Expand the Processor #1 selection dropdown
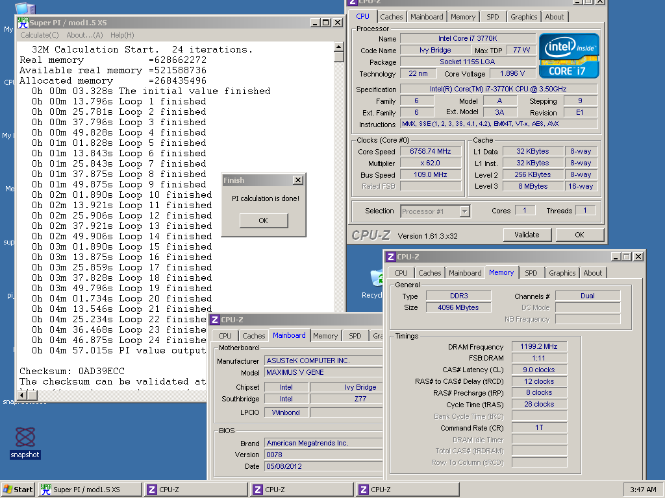Screen dimensions: 665x498 tap(464, 211)
